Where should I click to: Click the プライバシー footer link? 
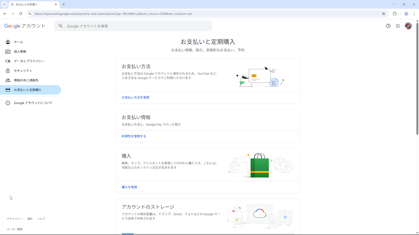[14, 219]
